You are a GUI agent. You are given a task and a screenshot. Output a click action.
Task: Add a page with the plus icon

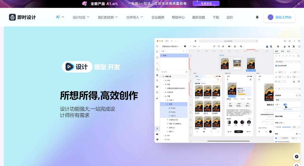[x=183, y=51]
